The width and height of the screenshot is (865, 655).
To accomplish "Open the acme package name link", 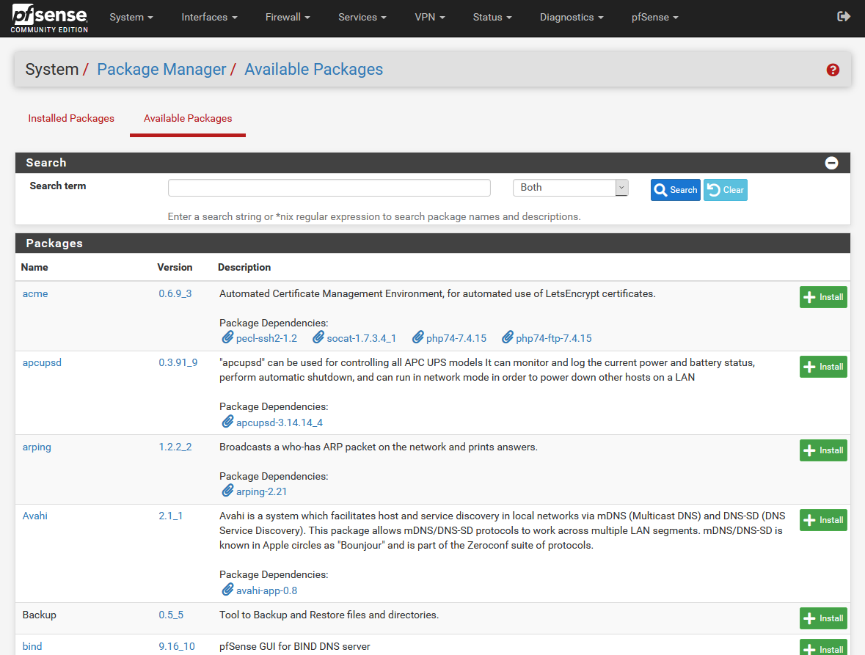I will (x=35, y=294).
